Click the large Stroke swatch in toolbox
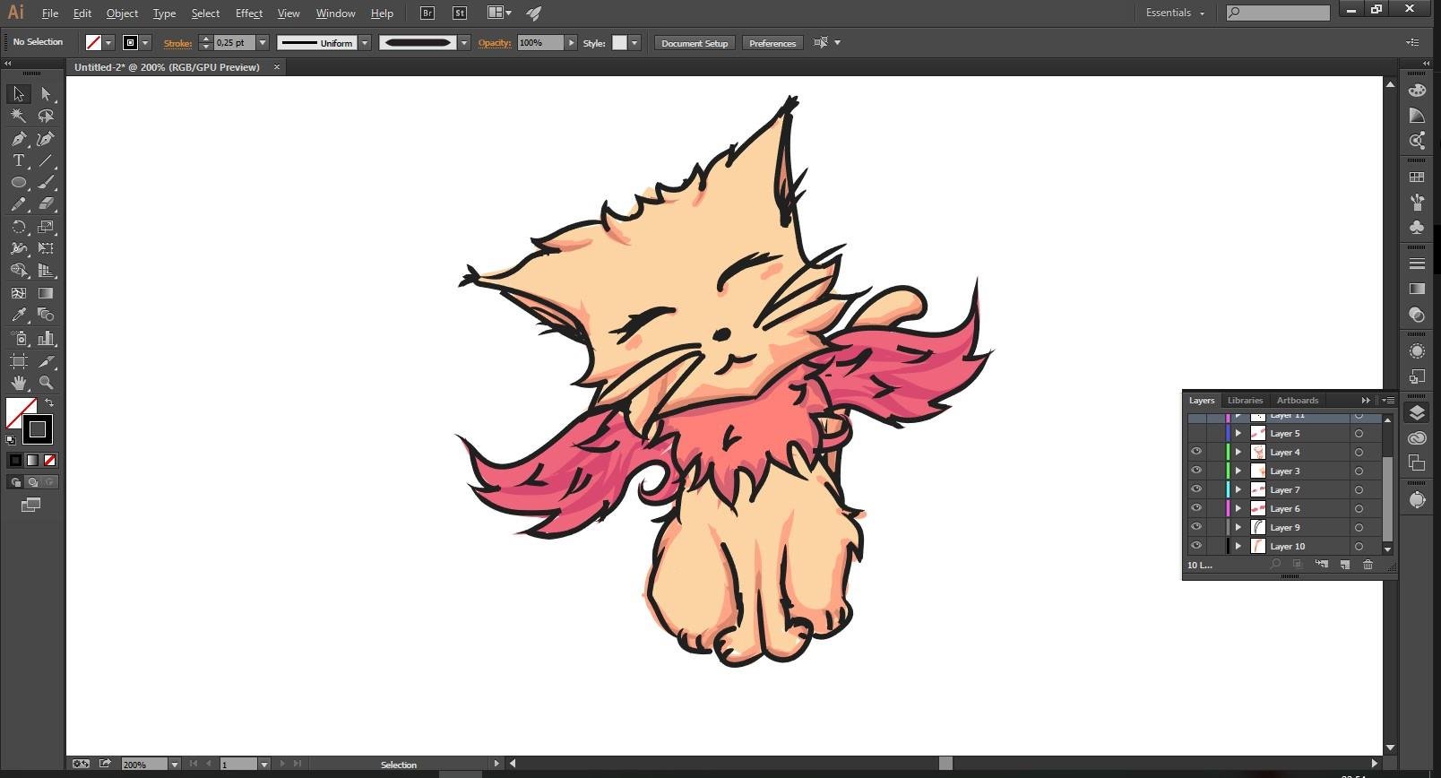The height and width of the screenshot is (778, 1441). [x=38, y=429]
